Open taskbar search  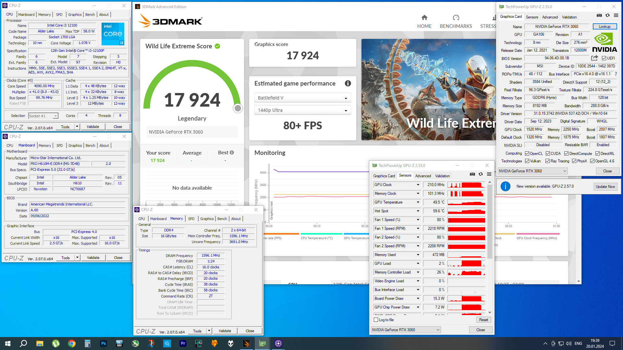(23, 344)
